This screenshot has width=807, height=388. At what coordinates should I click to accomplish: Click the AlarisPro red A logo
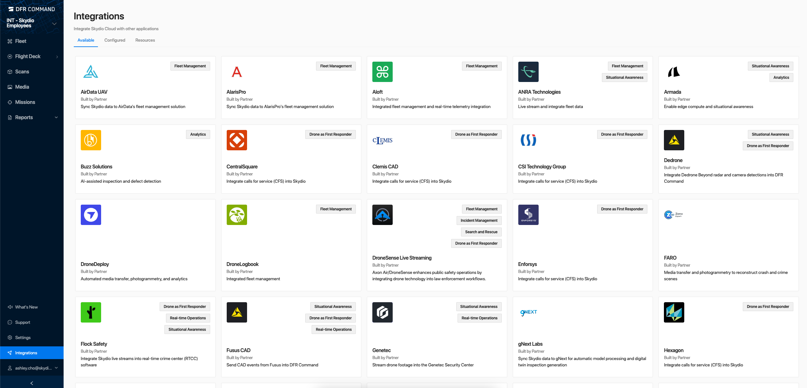click(237, 72)
